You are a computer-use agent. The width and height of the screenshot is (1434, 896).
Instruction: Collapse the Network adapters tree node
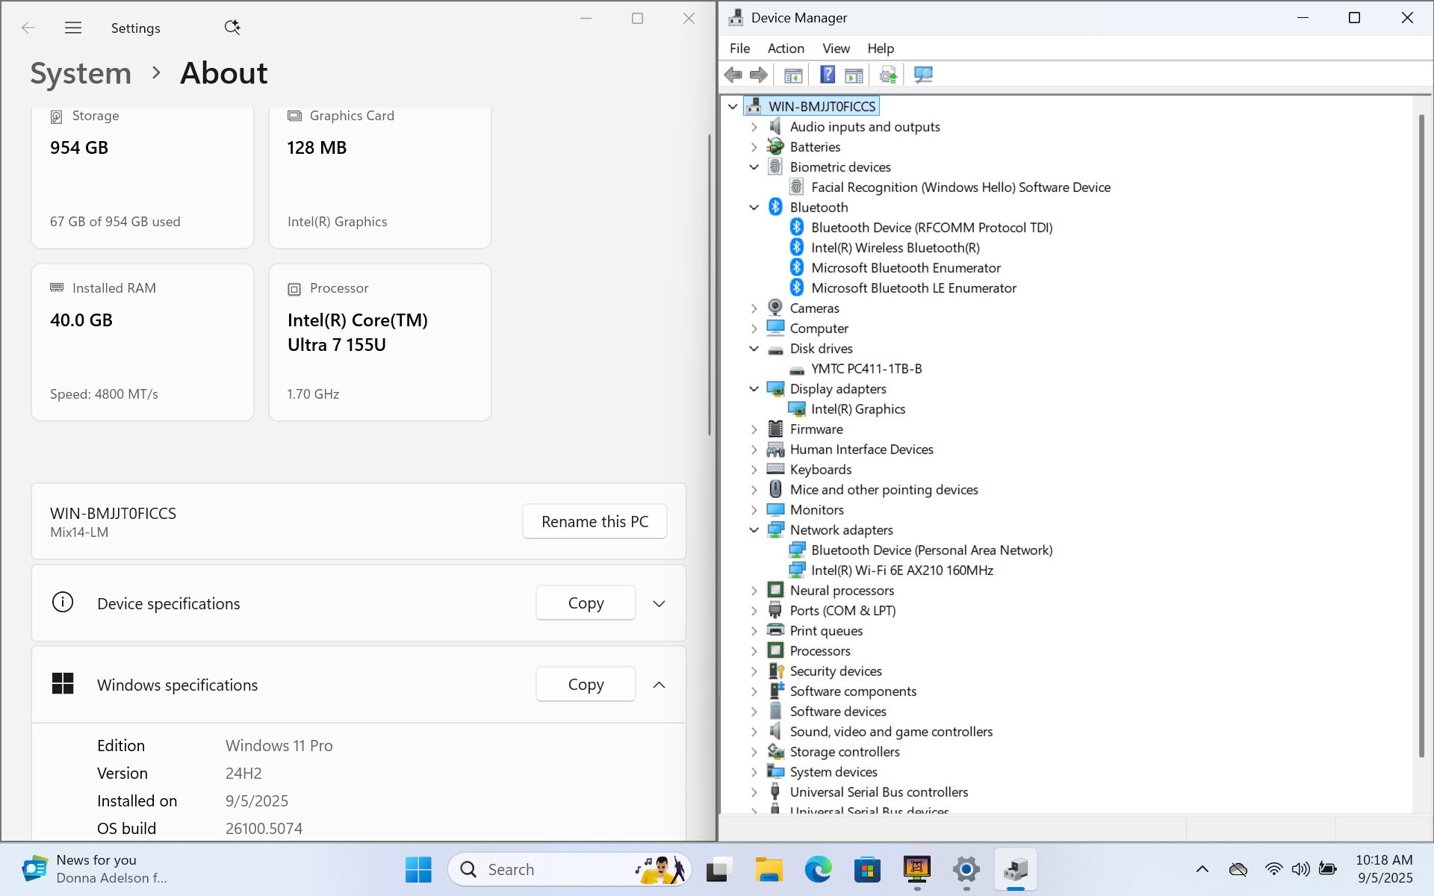click(754, 530)
